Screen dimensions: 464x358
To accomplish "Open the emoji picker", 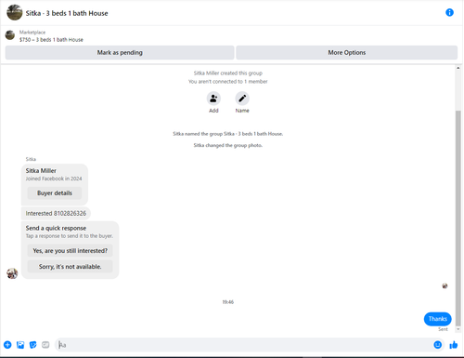I will click(437, 345).
